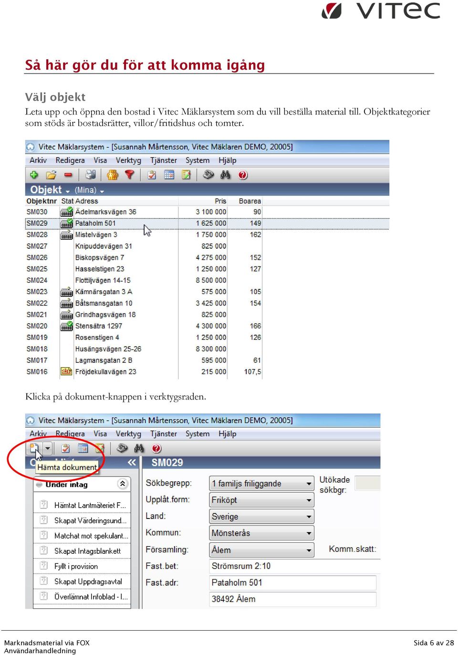
Task: Click the status icon on row SM023
Action: click(66, 292)
